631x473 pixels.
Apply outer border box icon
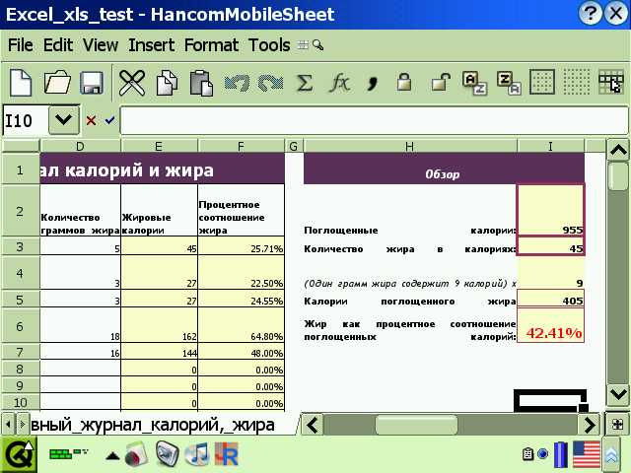(542, 82)
